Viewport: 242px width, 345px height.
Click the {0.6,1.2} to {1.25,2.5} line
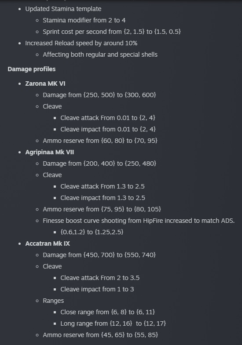(92, 232)
